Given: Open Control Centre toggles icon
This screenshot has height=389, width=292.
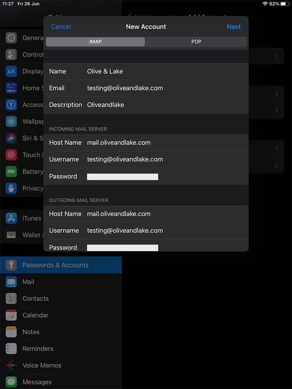Looking at the screenshot, I should [11, 55].
